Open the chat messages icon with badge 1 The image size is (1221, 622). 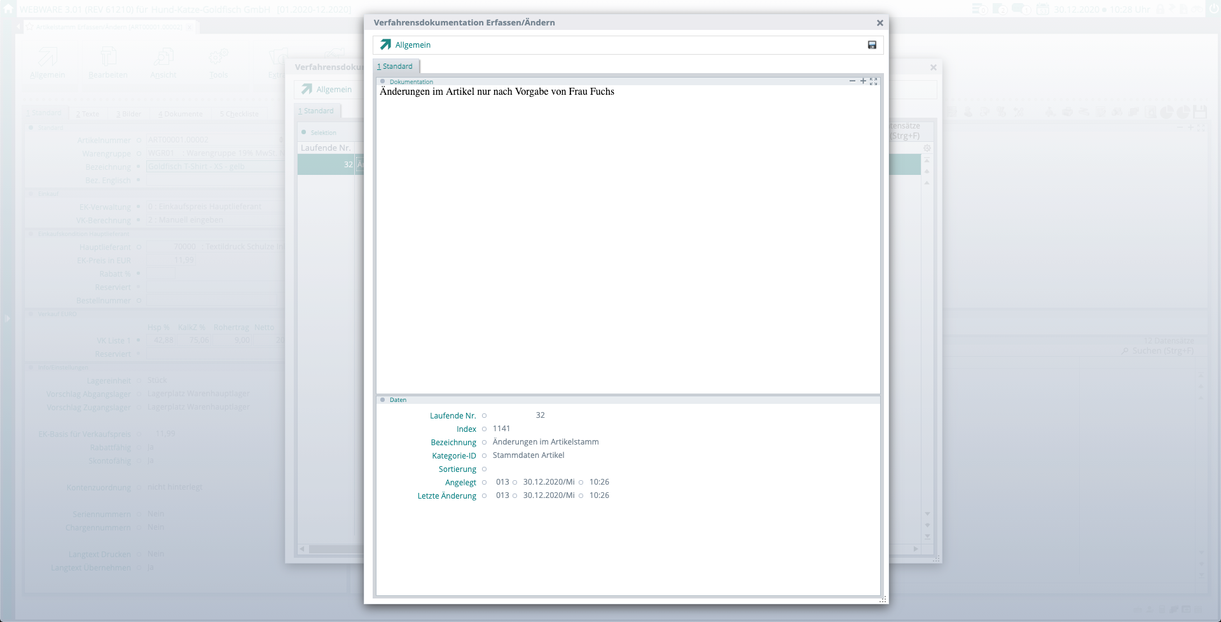1021,10
